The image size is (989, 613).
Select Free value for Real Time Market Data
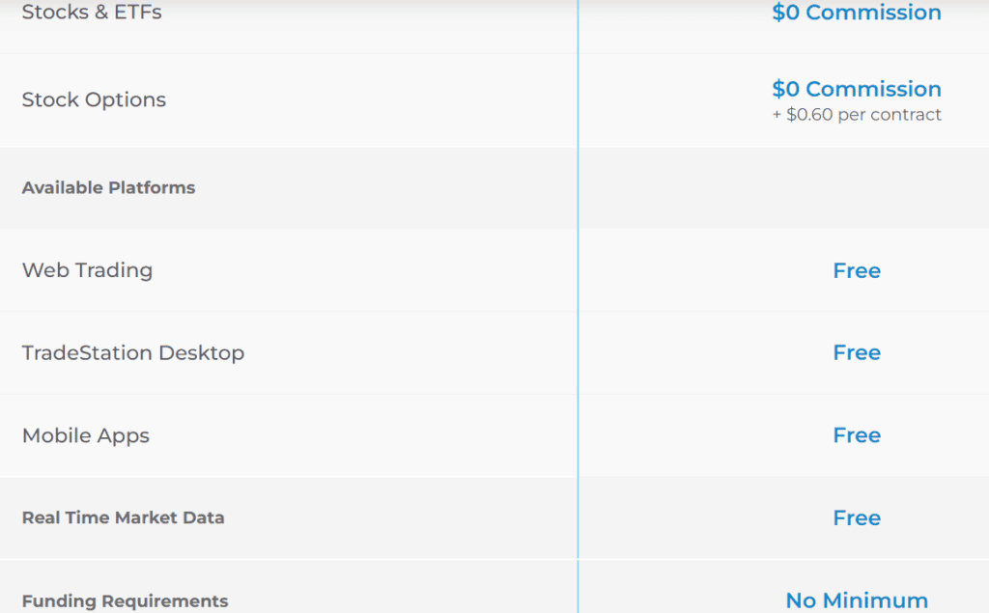[856, 518]
